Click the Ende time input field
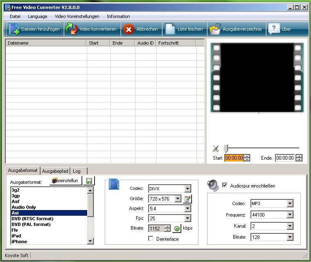 point(284,158)
